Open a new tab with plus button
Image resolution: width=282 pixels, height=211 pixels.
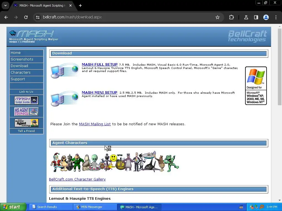coord(80,5)
